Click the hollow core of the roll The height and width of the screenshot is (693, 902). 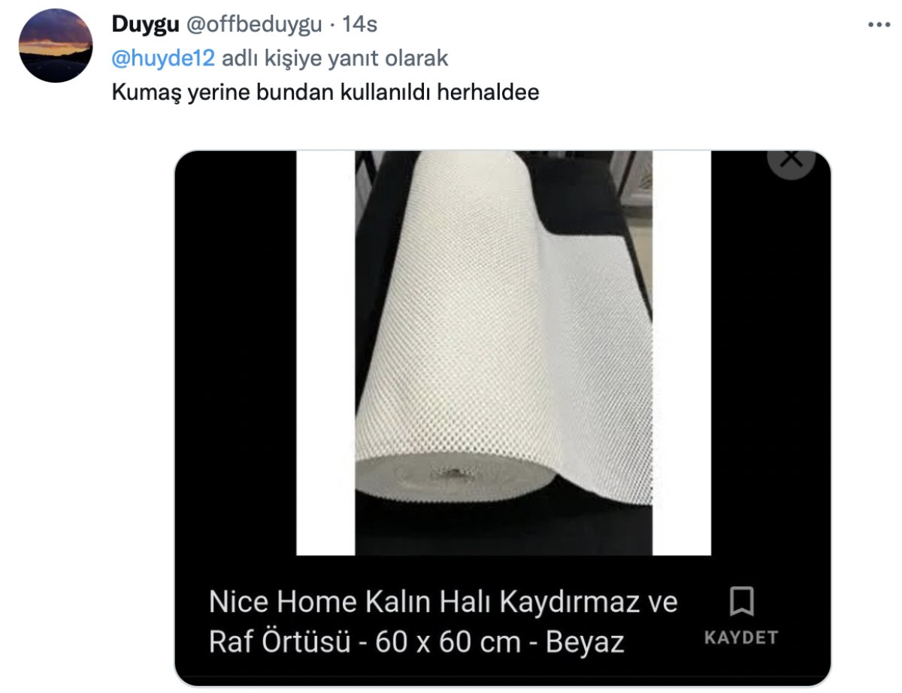tap(452, 474)
